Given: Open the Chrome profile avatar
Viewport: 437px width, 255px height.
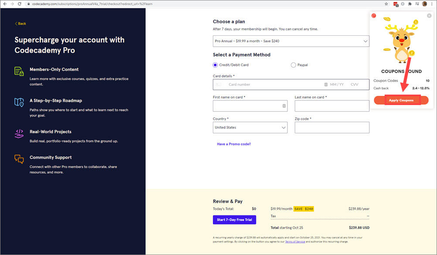Looking at the screenshot, I should tap(424, 4).
